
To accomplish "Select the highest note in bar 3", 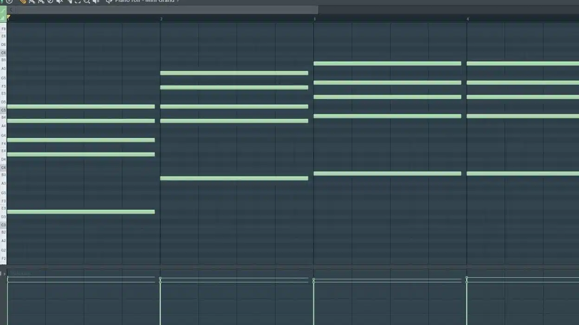I will click(387, 64).
